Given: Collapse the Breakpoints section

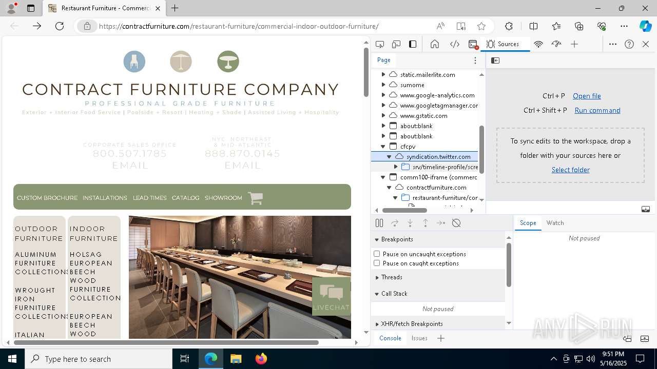Looking at the screenshot, I should click(x=377, y=239).
